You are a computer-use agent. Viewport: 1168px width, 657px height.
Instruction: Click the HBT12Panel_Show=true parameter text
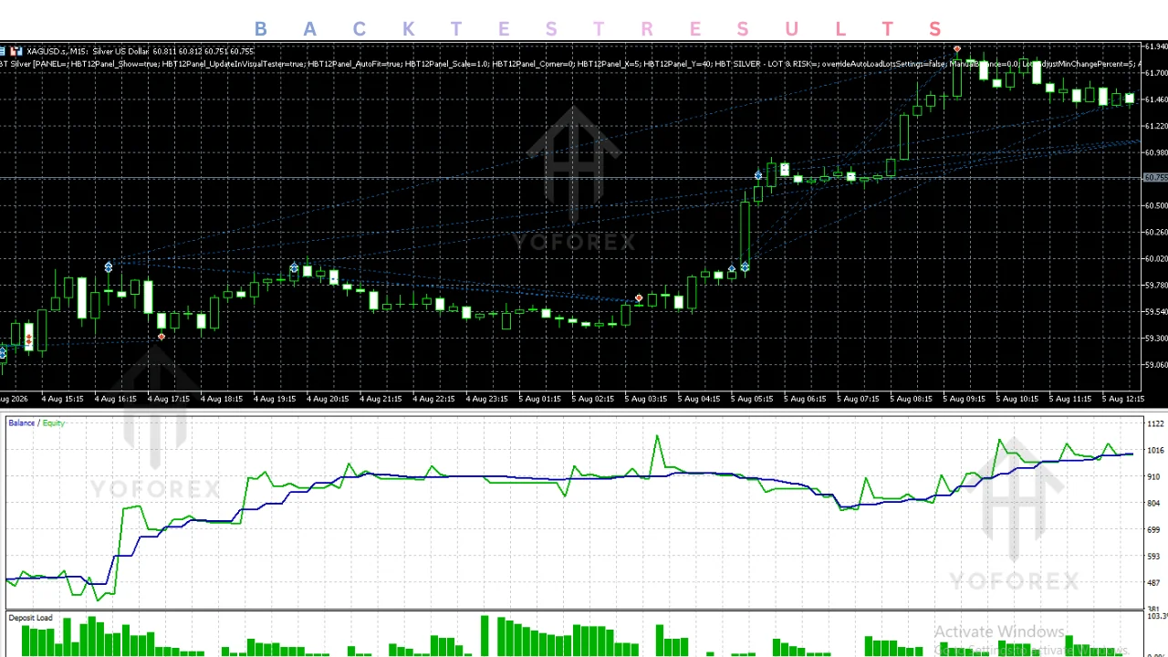(x=113, y=64)
